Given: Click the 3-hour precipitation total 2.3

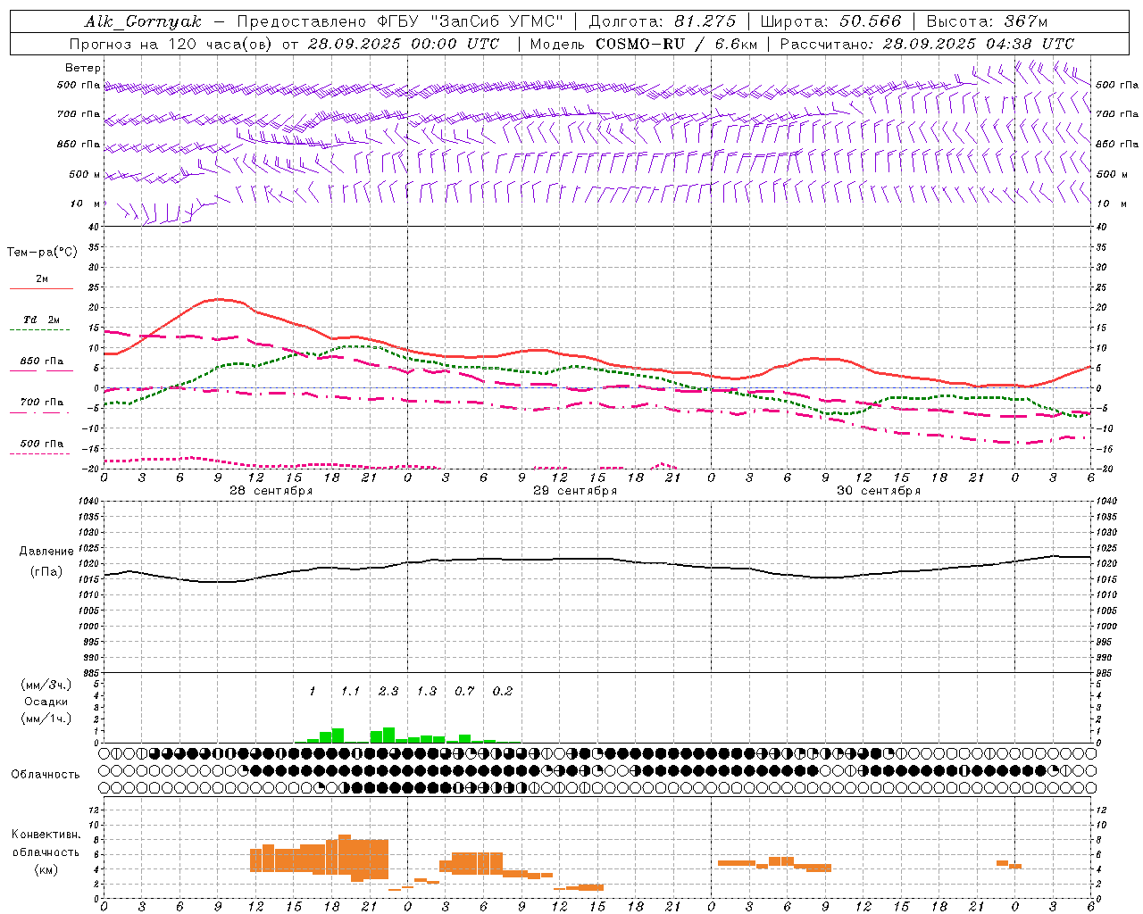Looking at the screenshot, I should (x=388, y=692).
